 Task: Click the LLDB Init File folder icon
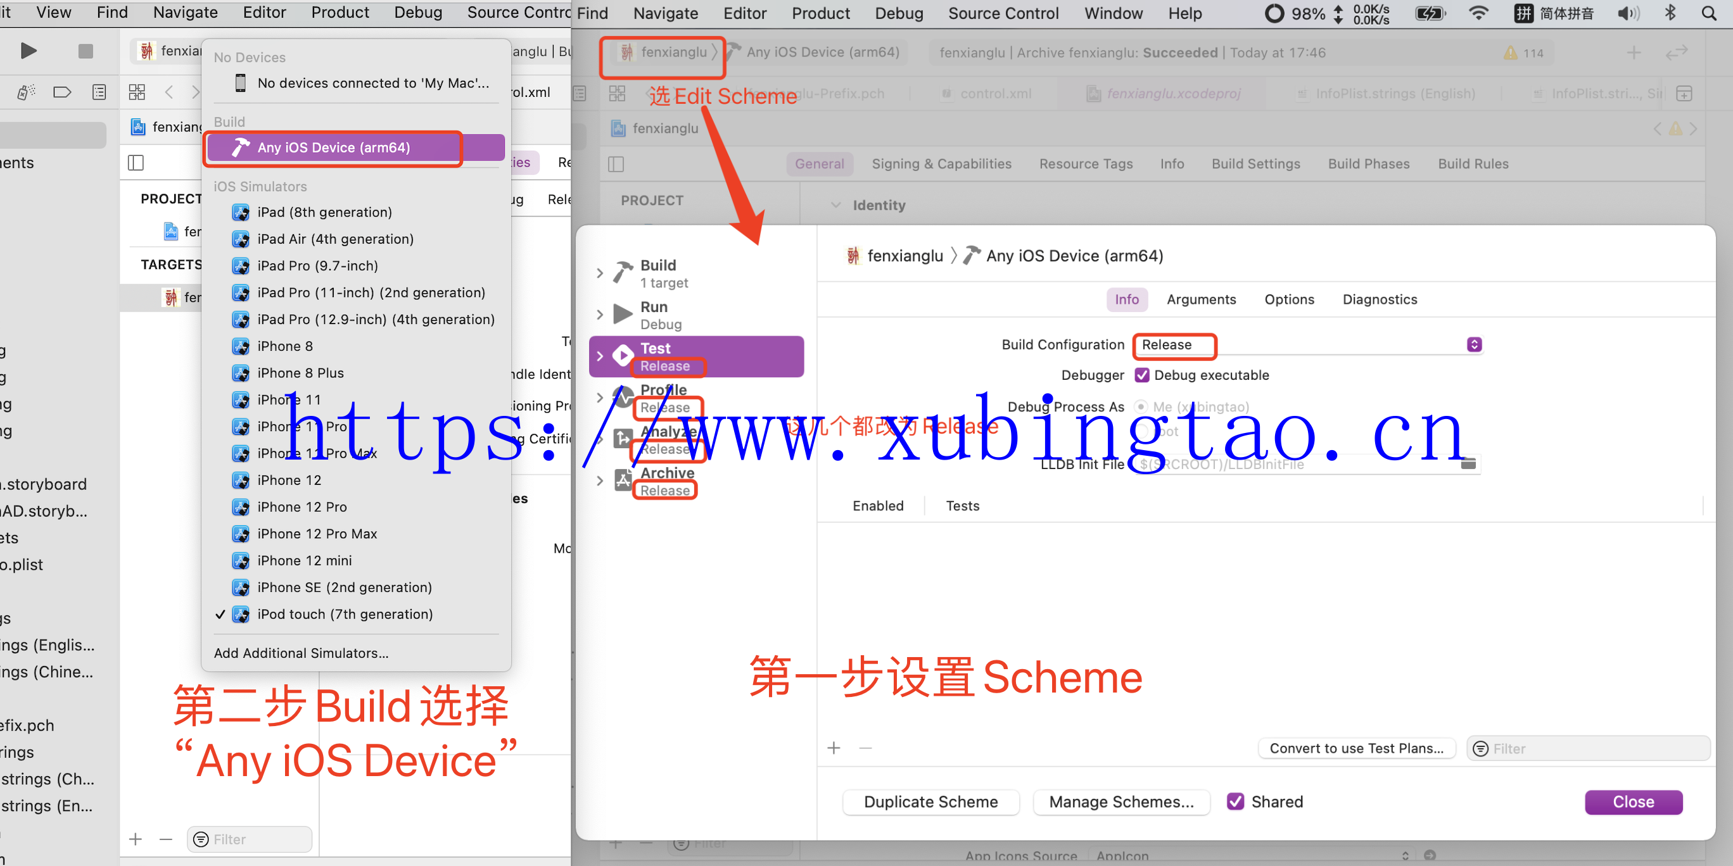(x=1469, y=463)
